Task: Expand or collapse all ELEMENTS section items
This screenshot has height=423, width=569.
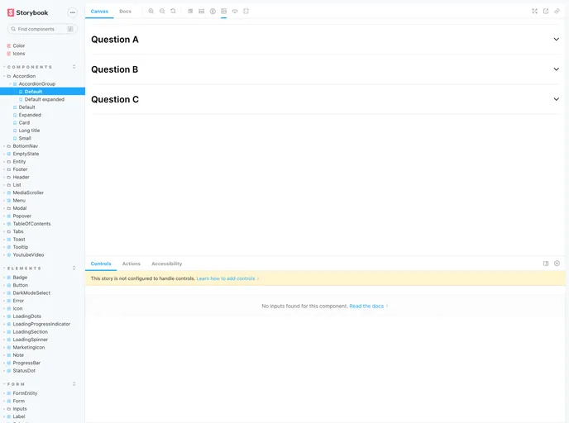Action: point(74,268)
